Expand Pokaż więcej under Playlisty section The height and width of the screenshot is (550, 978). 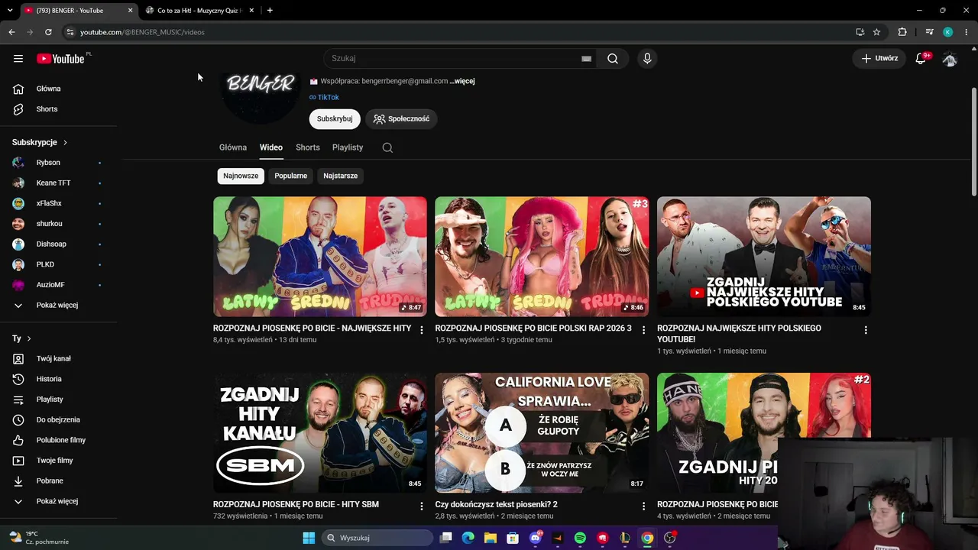[59, 501]
